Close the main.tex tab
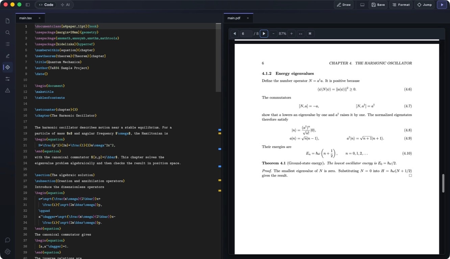This screenshot has height=259, width=450. [40, 18]
